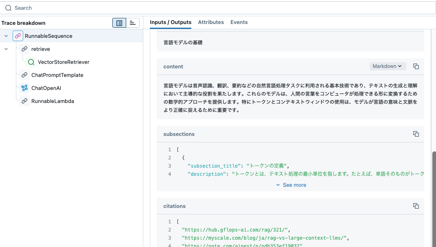This screenshot has height=247, width=436.
Task: Switch to the Attributes tab
Action: pos(211,22)
